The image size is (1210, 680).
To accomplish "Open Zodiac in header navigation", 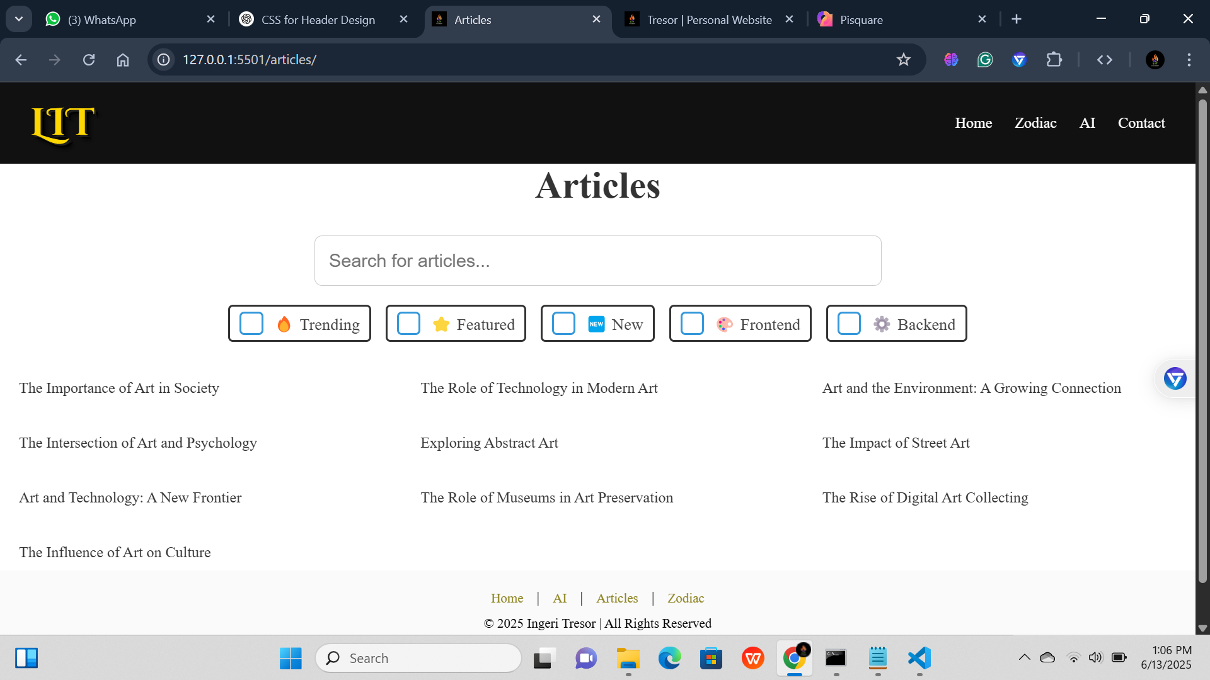I will tap(1035, 123).
